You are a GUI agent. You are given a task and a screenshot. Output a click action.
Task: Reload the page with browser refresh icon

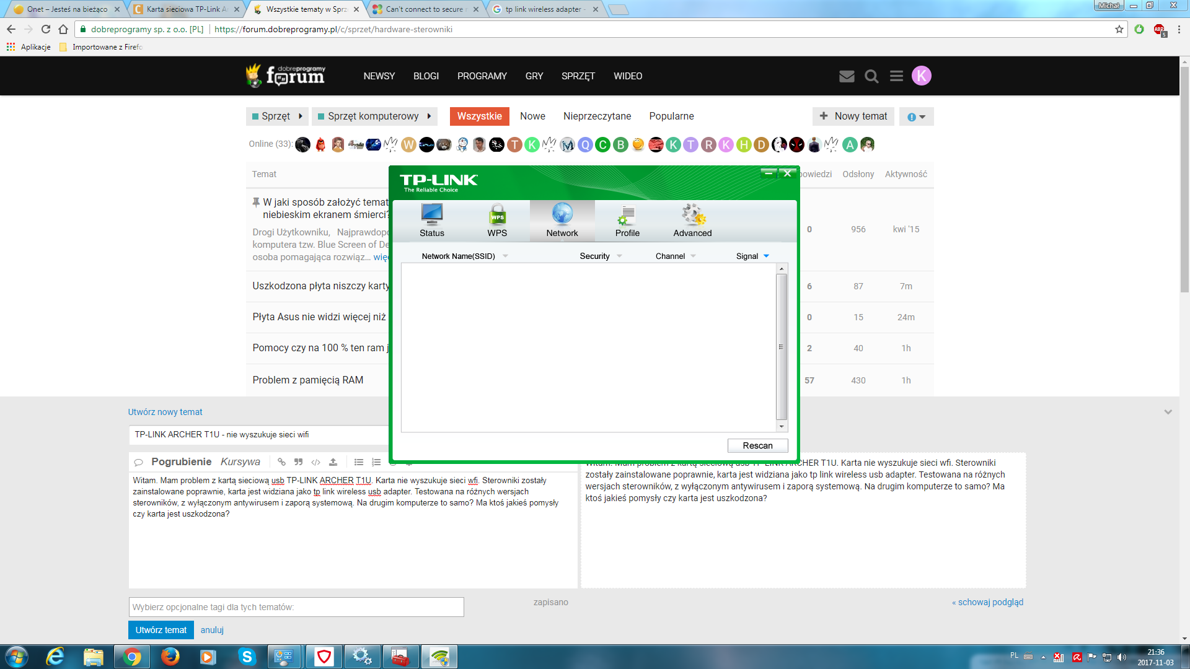46,29
